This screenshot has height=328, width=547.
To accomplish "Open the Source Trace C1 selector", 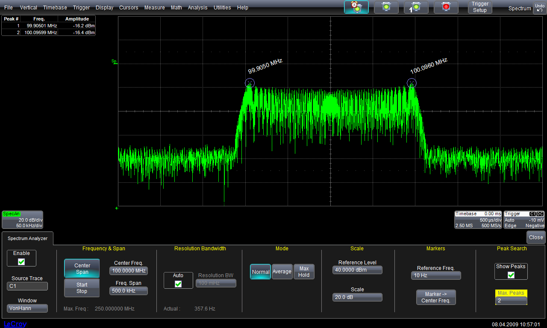I will 27,286.
